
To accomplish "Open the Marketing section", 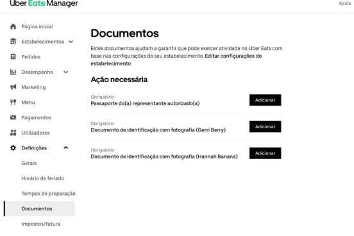I will coord(33,87).
